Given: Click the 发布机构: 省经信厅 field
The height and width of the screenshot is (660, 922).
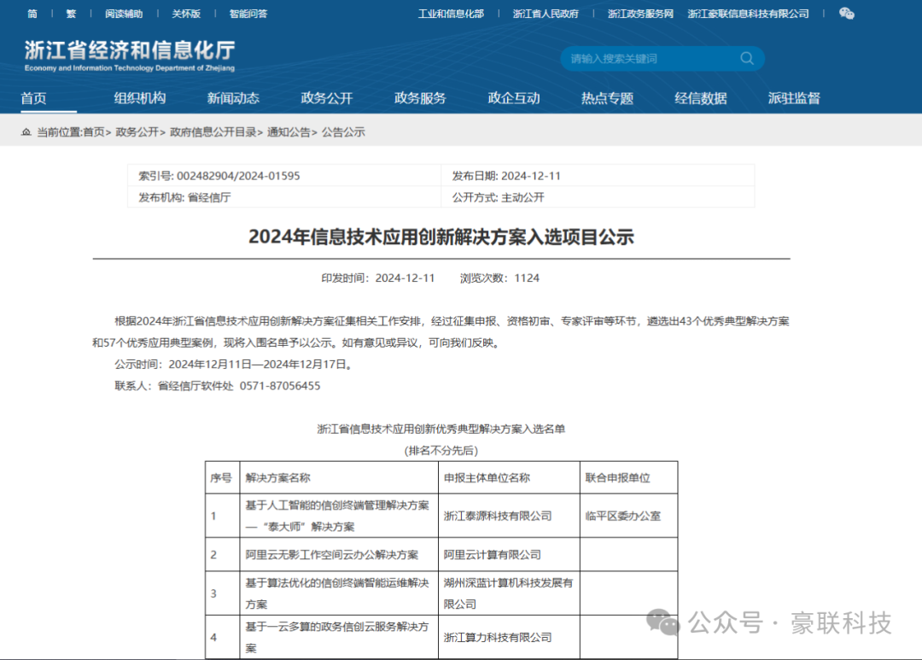Looking at the screenshot, I should [x=184, y=197].
